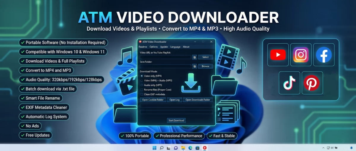This screenshot has width=356, height=151.
Task: Enable the Rename files (Proper Case) checkbox
Action: 142,90
